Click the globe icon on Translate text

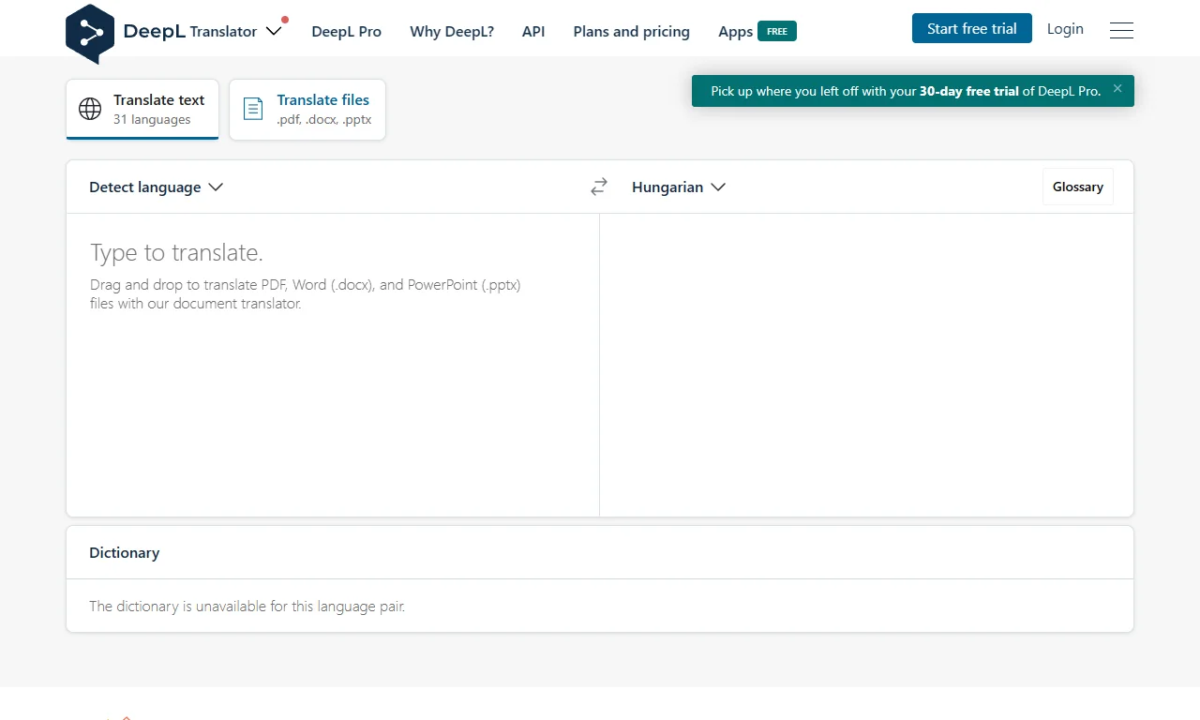coord(90,109)
